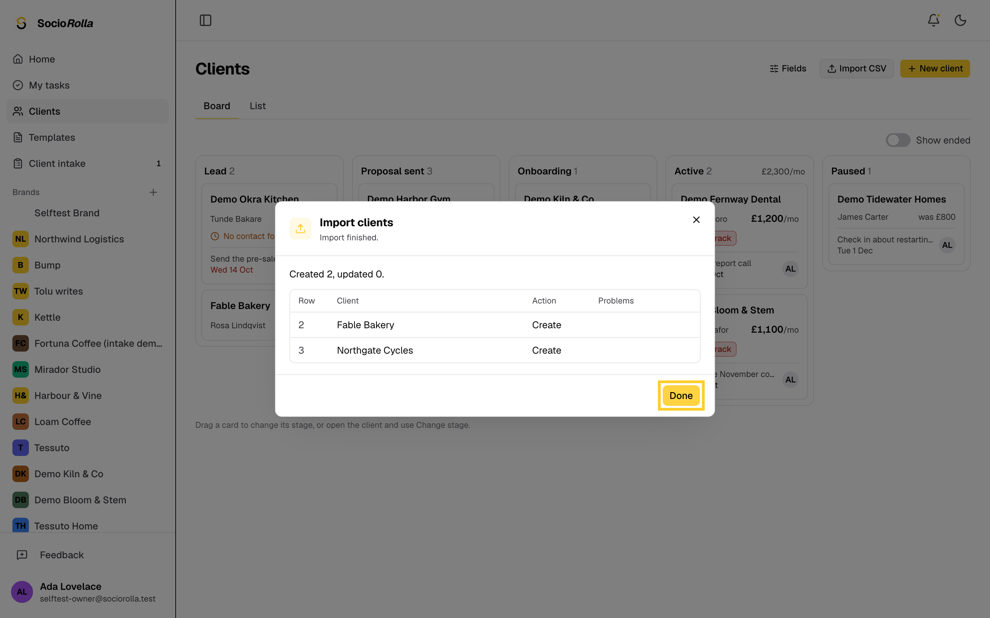Toggle the Show ended switch
Image resolution: width=990 pixels, height=618 pixels.
tap(898, 140)
